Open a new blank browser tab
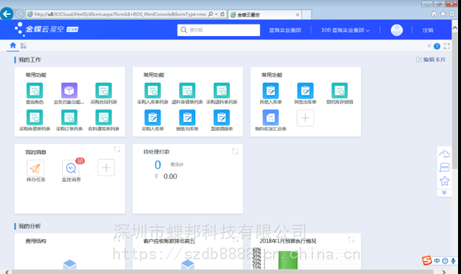Image resolution: width=461 pixels, height=274 pixels. click(306, 14)
